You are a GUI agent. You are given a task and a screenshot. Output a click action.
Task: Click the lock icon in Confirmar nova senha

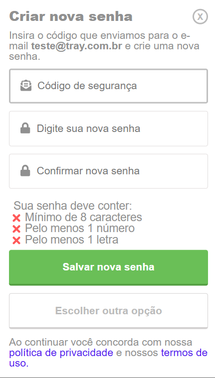25,171
